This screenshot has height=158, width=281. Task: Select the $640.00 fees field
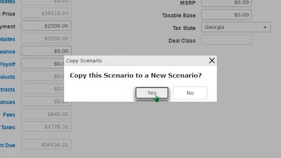point(46,114)
